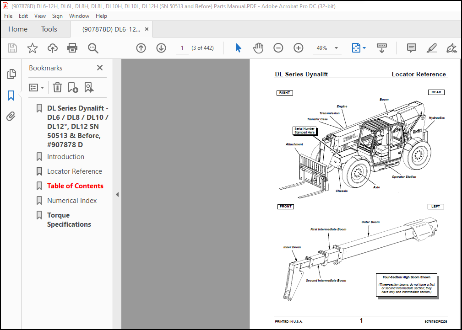Open the sign document pen tool

click(x=451, y=48)
